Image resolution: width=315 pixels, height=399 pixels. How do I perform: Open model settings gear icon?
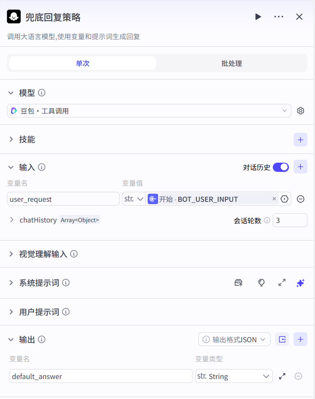click(300, 111)
